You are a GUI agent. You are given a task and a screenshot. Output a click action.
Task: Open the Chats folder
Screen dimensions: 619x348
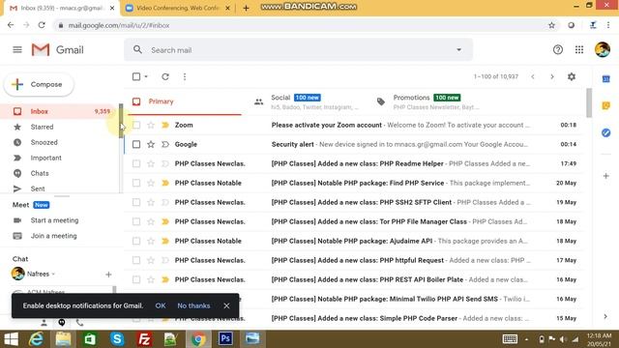[59, 173]
